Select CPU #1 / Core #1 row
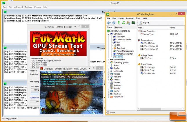 tap(161, 46)
